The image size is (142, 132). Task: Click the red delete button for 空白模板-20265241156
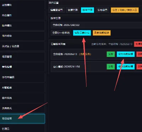[139, 67]
